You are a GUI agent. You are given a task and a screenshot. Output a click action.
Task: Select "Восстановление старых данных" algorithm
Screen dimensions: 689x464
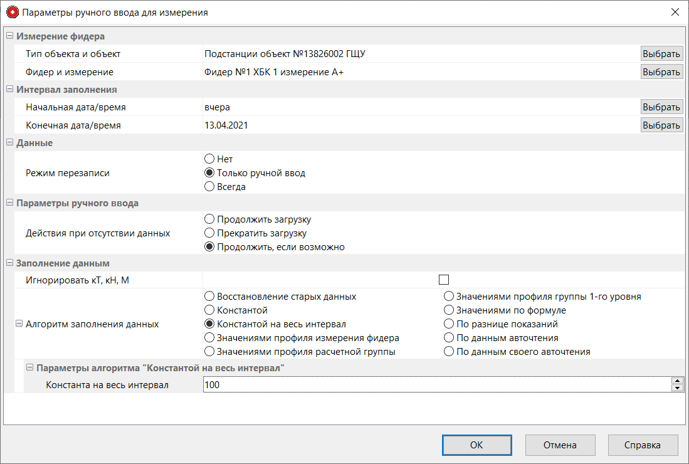tap(210, 297)
